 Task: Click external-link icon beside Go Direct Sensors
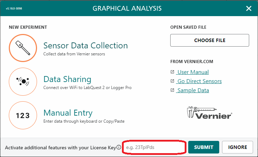click(x=172, y=81)
